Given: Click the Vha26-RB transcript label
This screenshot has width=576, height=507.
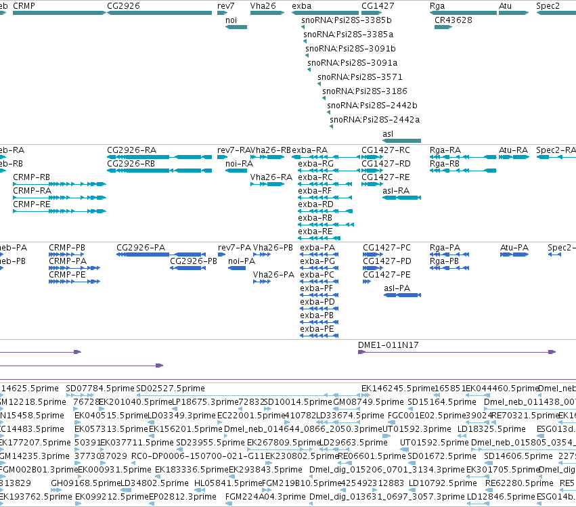Looking at the screenshot, I should coord(270,150).
